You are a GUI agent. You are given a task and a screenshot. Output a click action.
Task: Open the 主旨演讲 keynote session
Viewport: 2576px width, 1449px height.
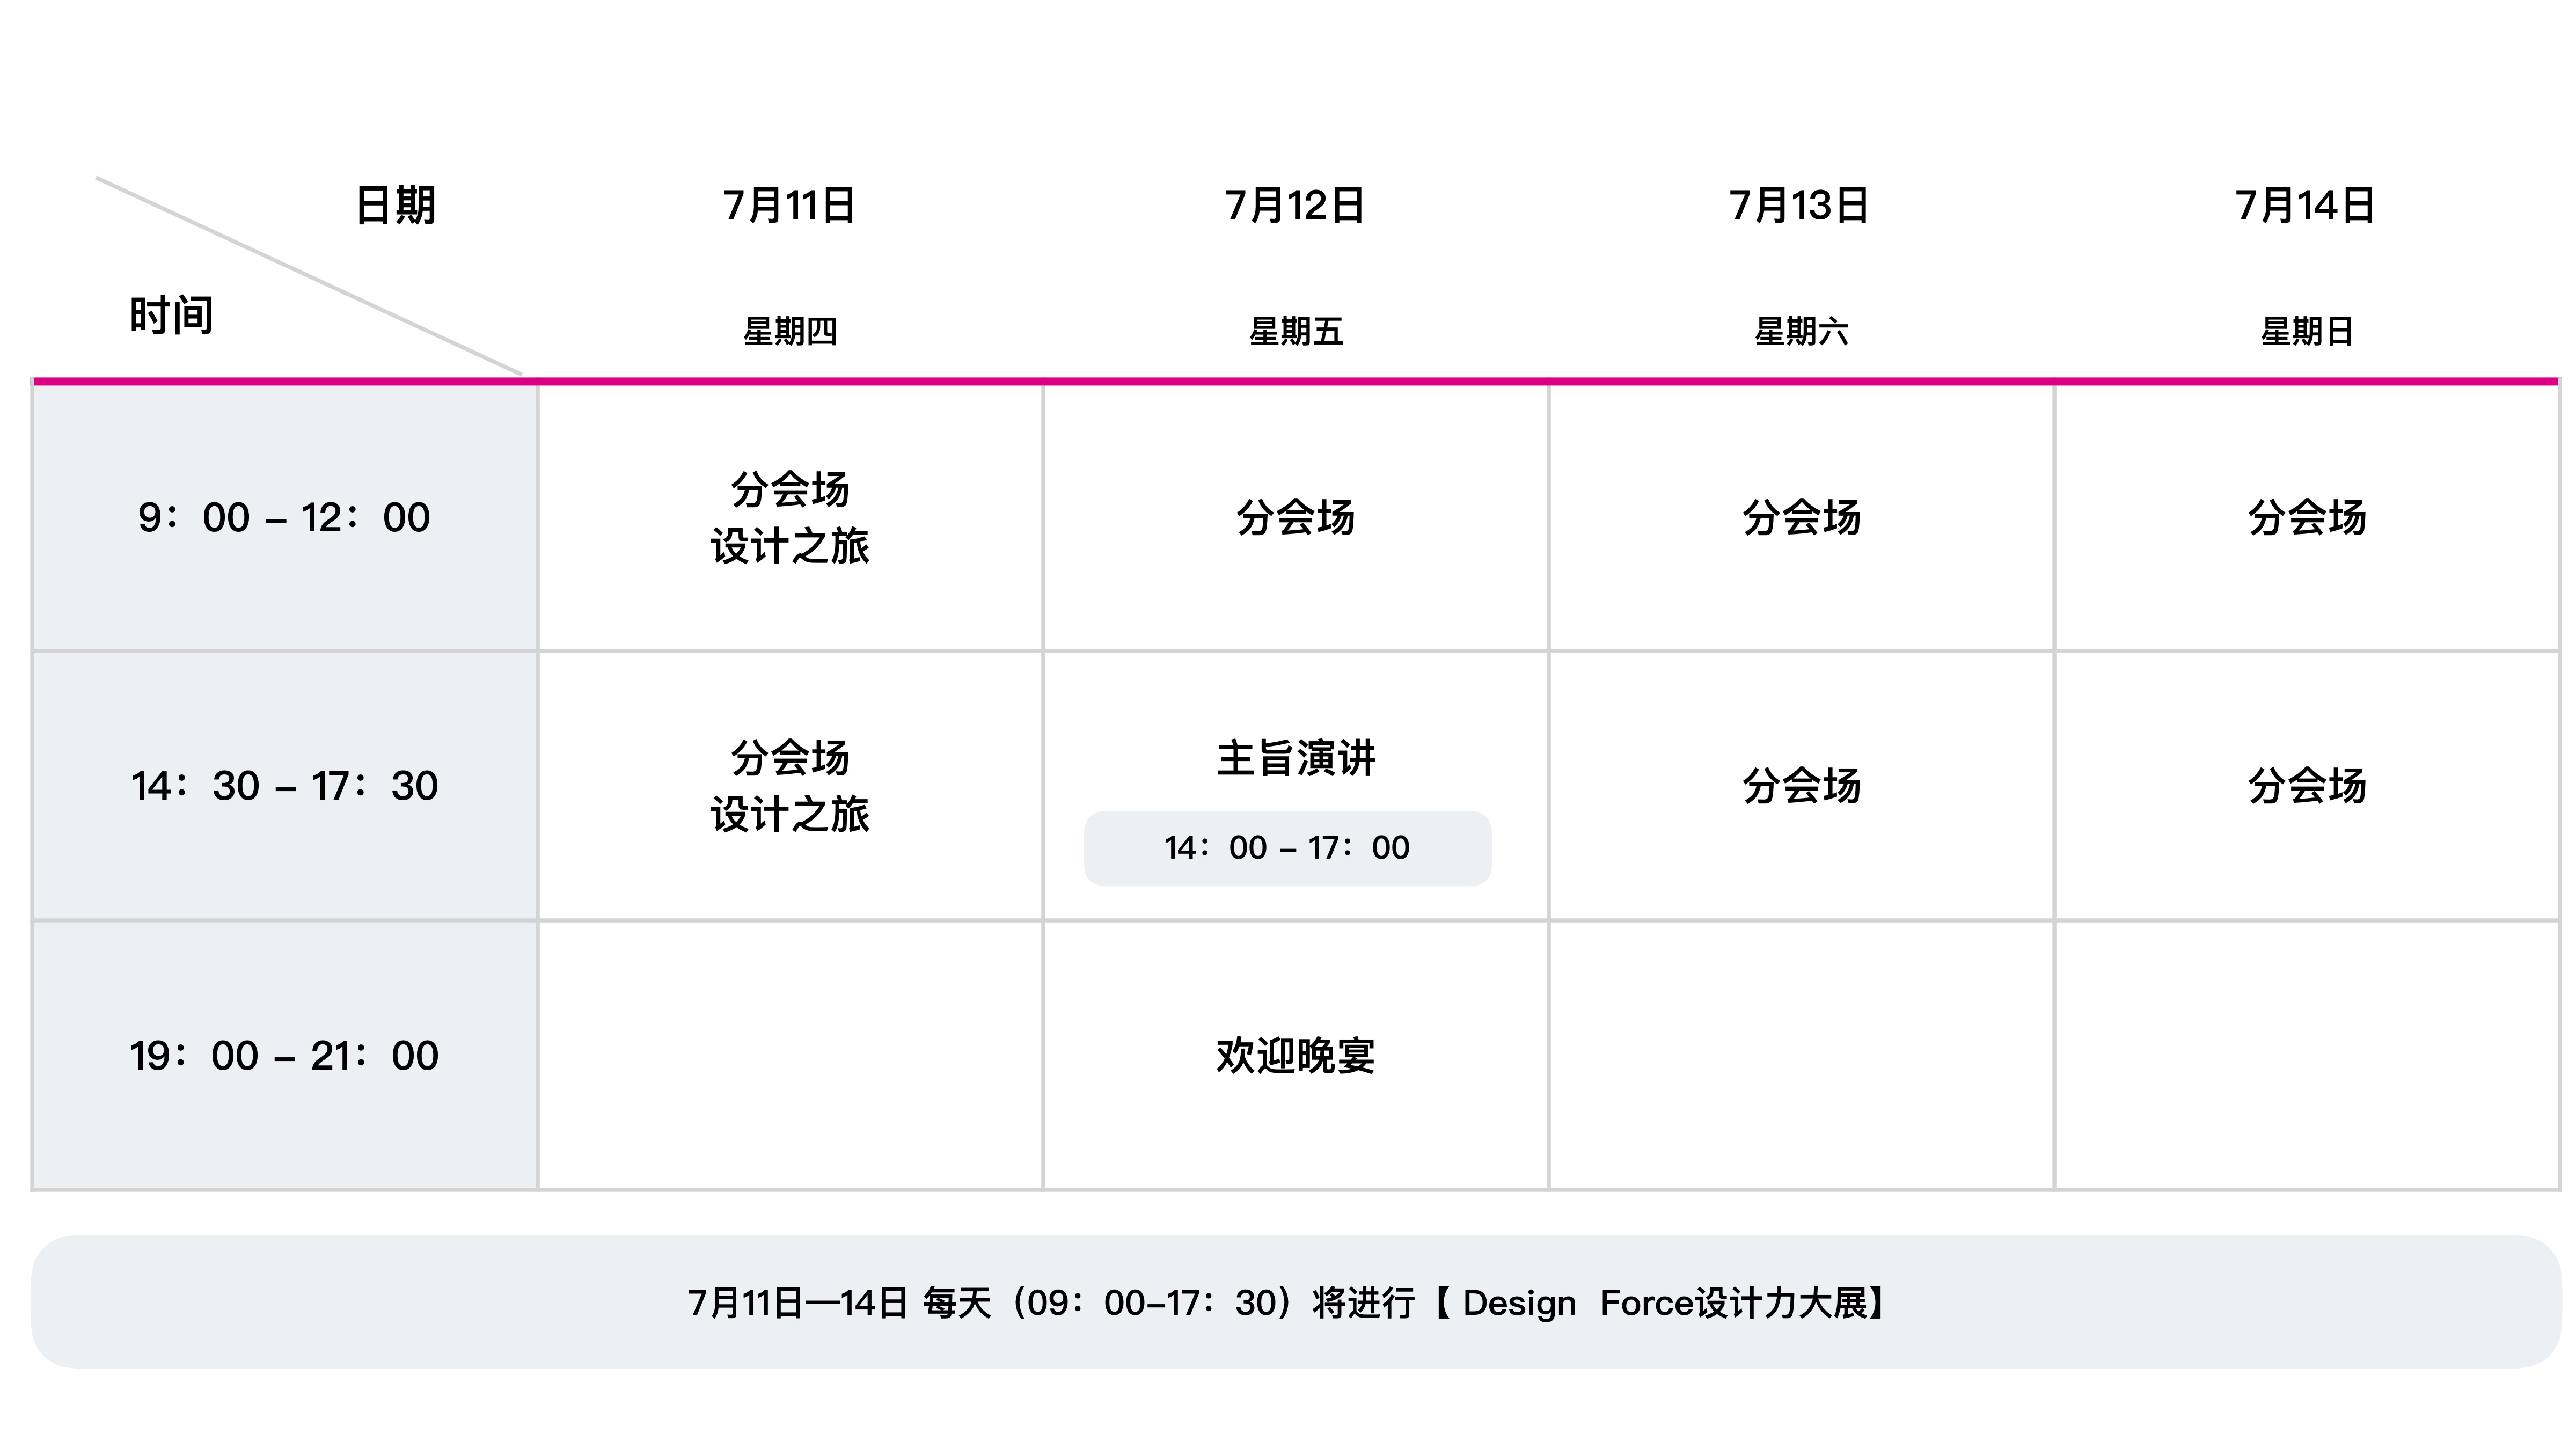click(x=1296, y=758)
